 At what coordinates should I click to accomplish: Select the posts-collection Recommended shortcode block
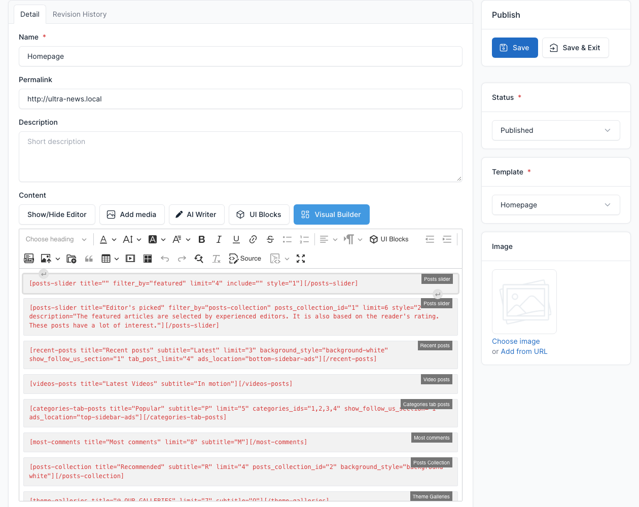pyautogui.click(x=240, y=472)
